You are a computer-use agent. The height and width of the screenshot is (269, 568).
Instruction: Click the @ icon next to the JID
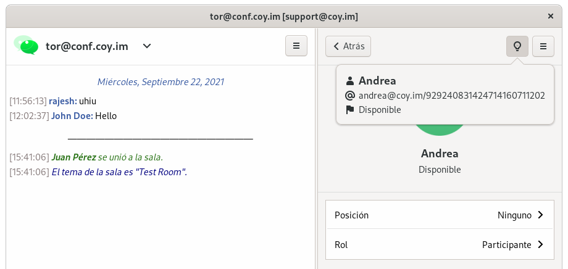pos(350,96)
